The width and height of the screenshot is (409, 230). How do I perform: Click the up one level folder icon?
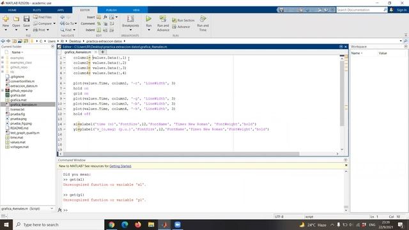(x=14, y=41)
